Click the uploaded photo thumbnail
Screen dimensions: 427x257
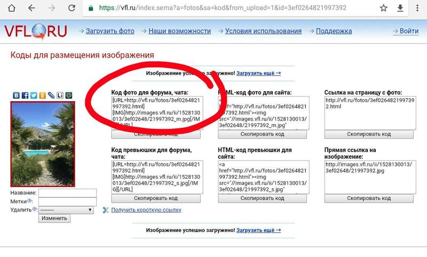pos(43,143)
